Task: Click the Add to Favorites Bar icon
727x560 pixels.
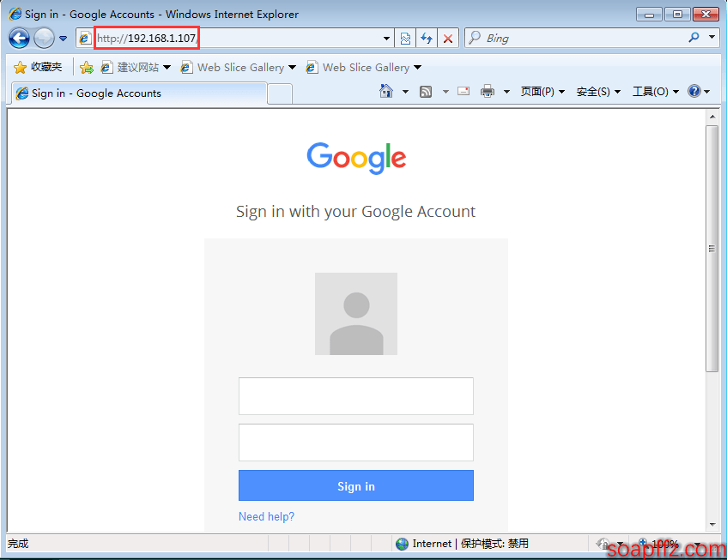Action: click(x=86, y=68)
